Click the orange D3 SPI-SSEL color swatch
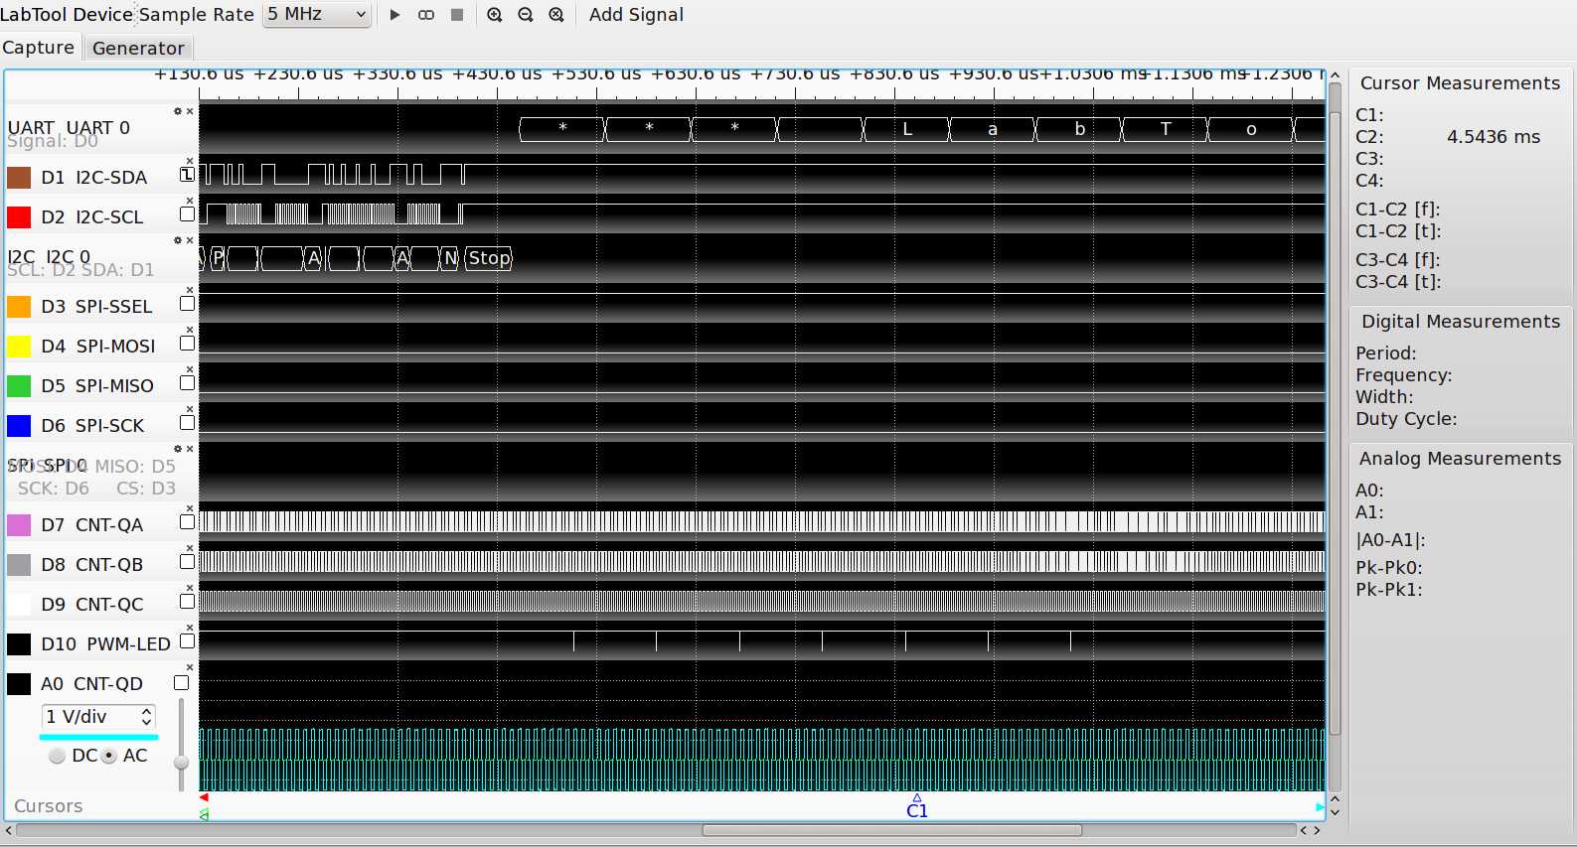This screenshot has height=847, width=1577. coord(19,307)
